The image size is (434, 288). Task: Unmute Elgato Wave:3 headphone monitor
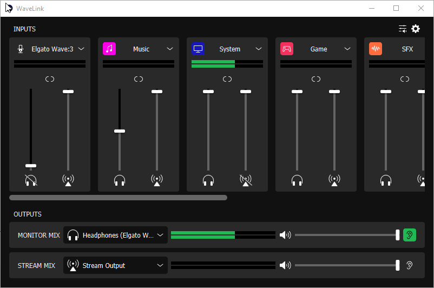(31, 180)
